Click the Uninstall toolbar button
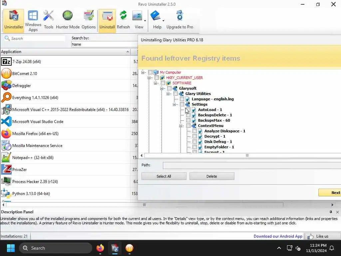The height and width of the screenshot is (256, 341). pyautogui.click(x=107, y=20)
